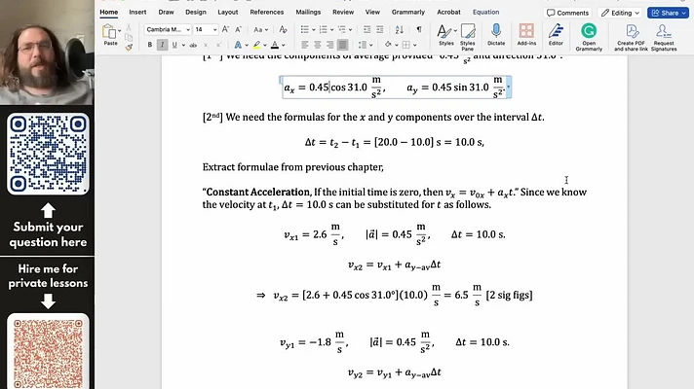Open the font size 14 dropdown
The width and height of the screenshot is (694, 389).
coord(214,29)
